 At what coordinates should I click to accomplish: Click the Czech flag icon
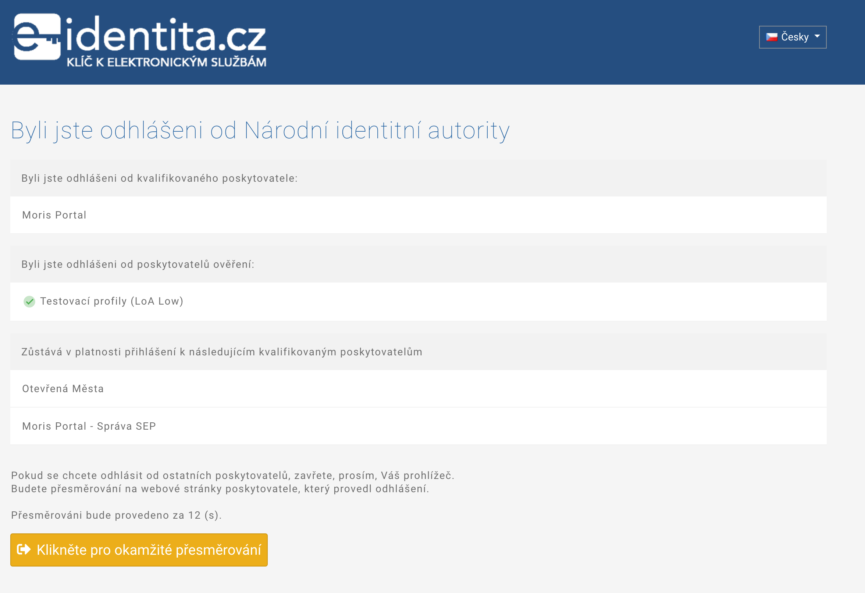click(x=772, y=37)
